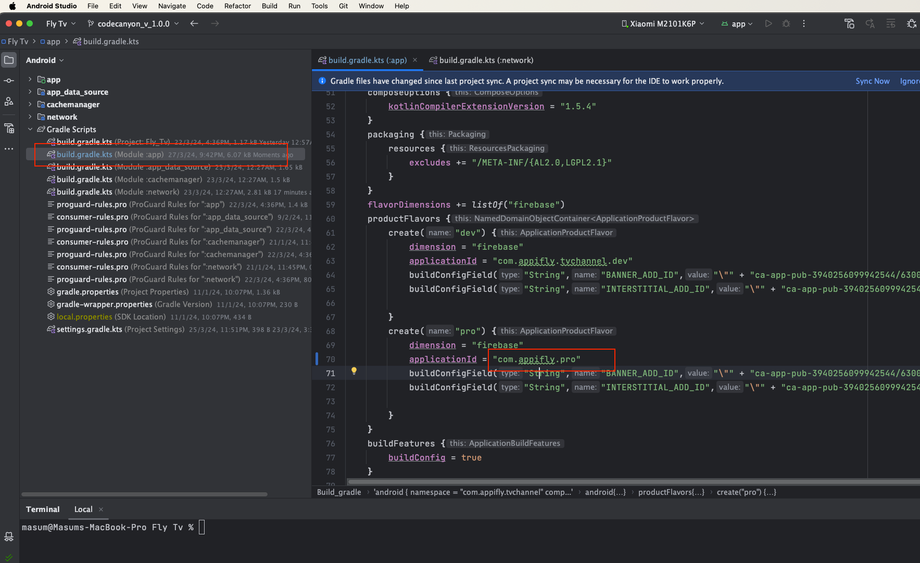Expand the cachemanager module folder
The width and height of the screenshot is (920, 563).
tap(30, 105)
